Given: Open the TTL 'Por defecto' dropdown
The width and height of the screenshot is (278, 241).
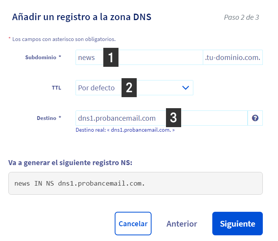Looking at the screenshot, I should (x=134, y=88).
